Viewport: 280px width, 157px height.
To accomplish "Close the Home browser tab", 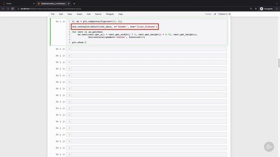I will click(34, 3).
